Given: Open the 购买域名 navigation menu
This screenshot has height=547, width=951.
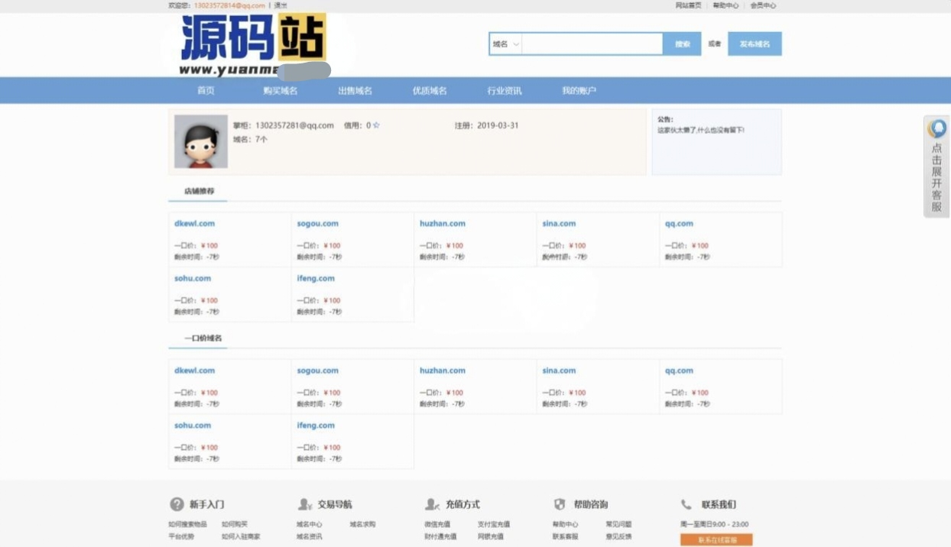Looking at the screenshot, I should click(280, 90).
